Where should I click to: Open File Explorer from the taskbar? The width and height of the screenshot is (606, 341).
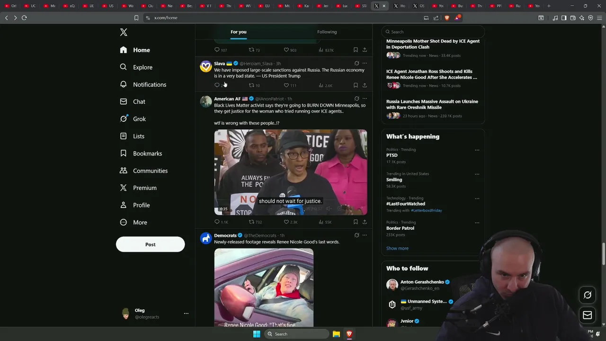pos(336,334)
